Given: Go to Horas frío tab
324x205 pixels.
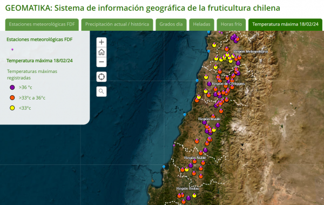Looking at the screenshot, I should [231, 24].
